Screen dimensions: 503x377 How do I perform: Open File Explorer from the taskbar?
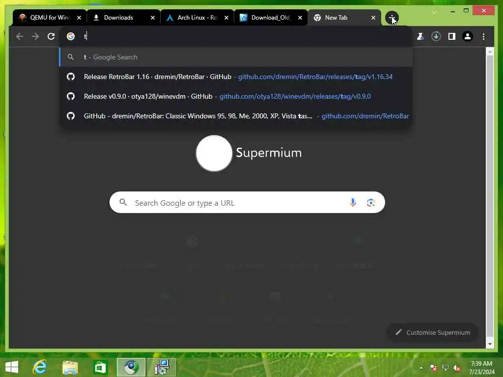point(70,367)
